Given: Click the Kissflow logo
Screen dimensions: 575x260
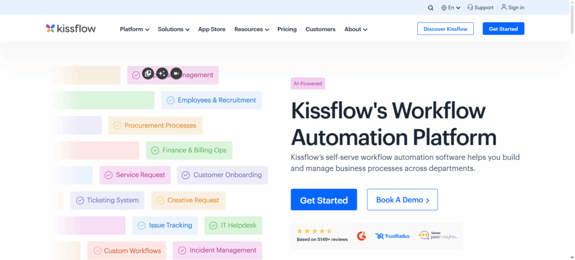Looking at the screenshot, I should click(x=71, y=29).
